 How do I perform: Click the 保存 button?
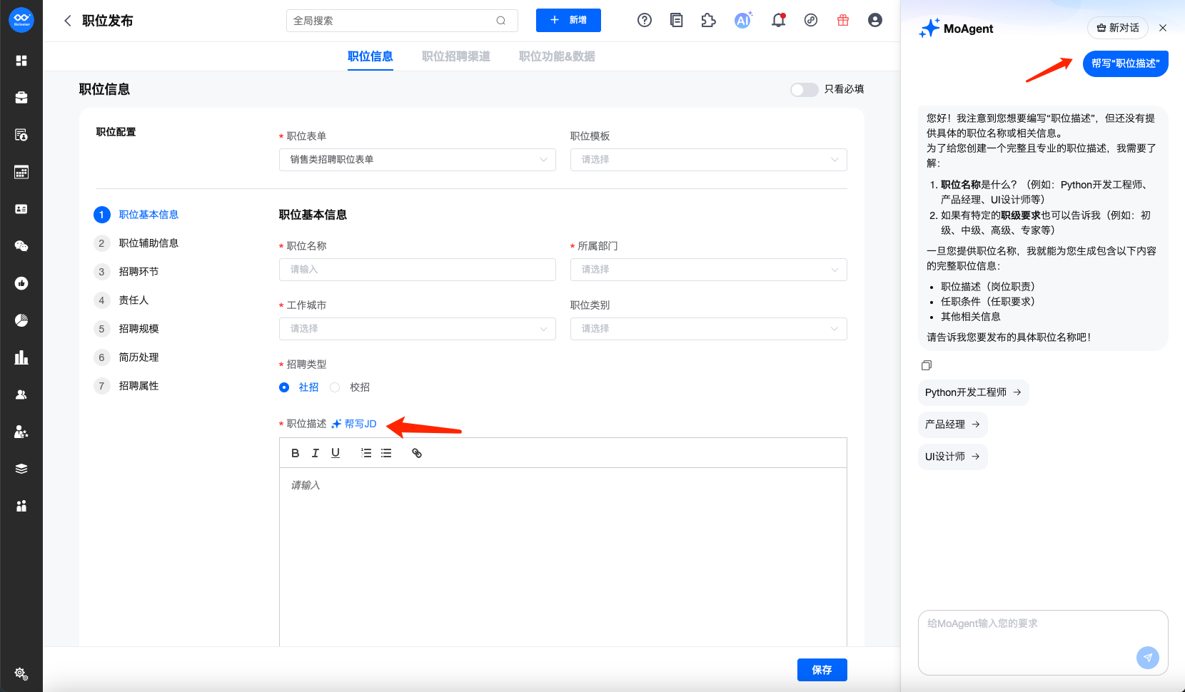[822, 670]
